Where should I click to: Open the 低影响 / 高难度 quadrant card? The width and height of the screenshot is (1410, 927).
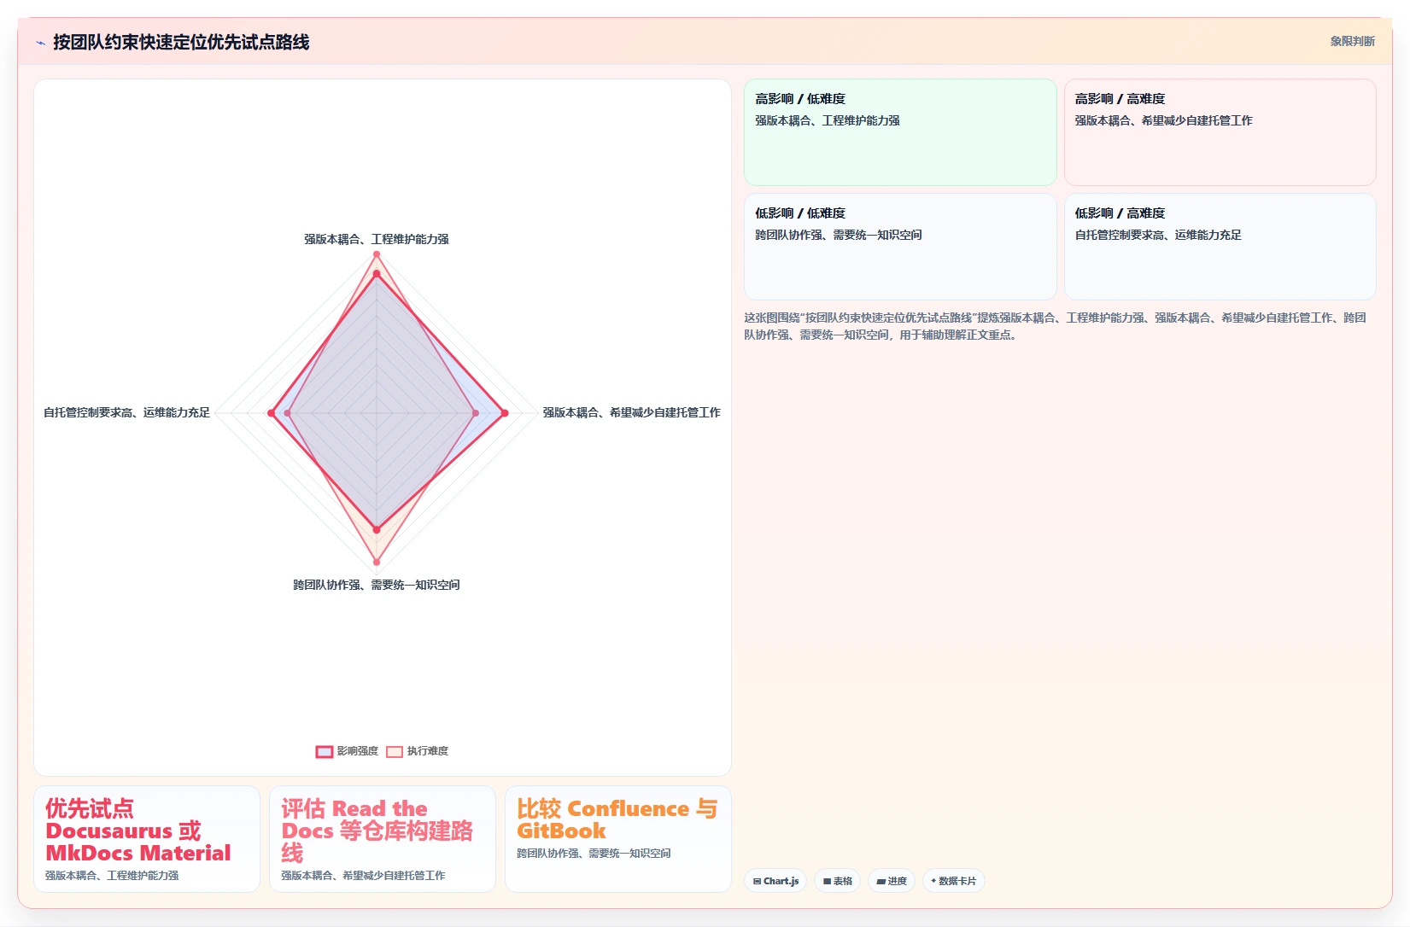point(1220,247)
